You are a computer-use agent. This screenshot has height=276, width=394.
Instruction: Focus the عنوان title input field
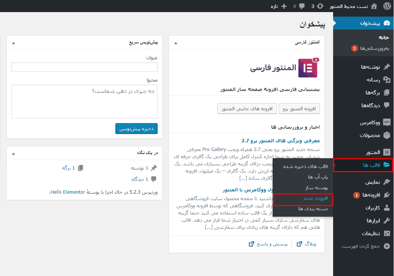[84, 67]
